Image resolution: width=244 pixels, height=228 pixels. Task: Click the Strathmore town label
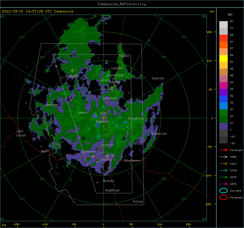pos(132,160)
